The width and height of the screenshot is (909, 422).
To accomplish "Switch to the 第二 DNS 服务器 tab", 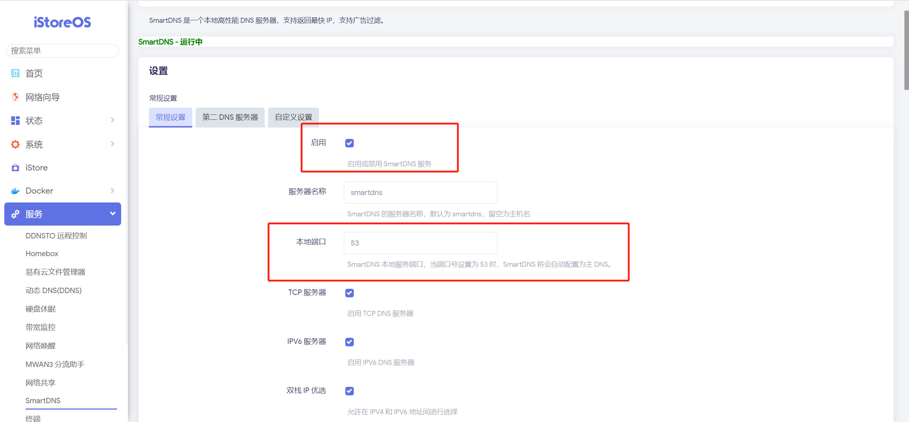I will tap(230, 117).
